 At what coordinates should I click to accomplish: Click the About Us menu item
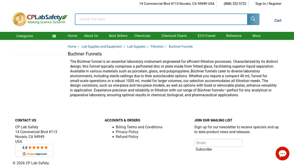[91, 36]
